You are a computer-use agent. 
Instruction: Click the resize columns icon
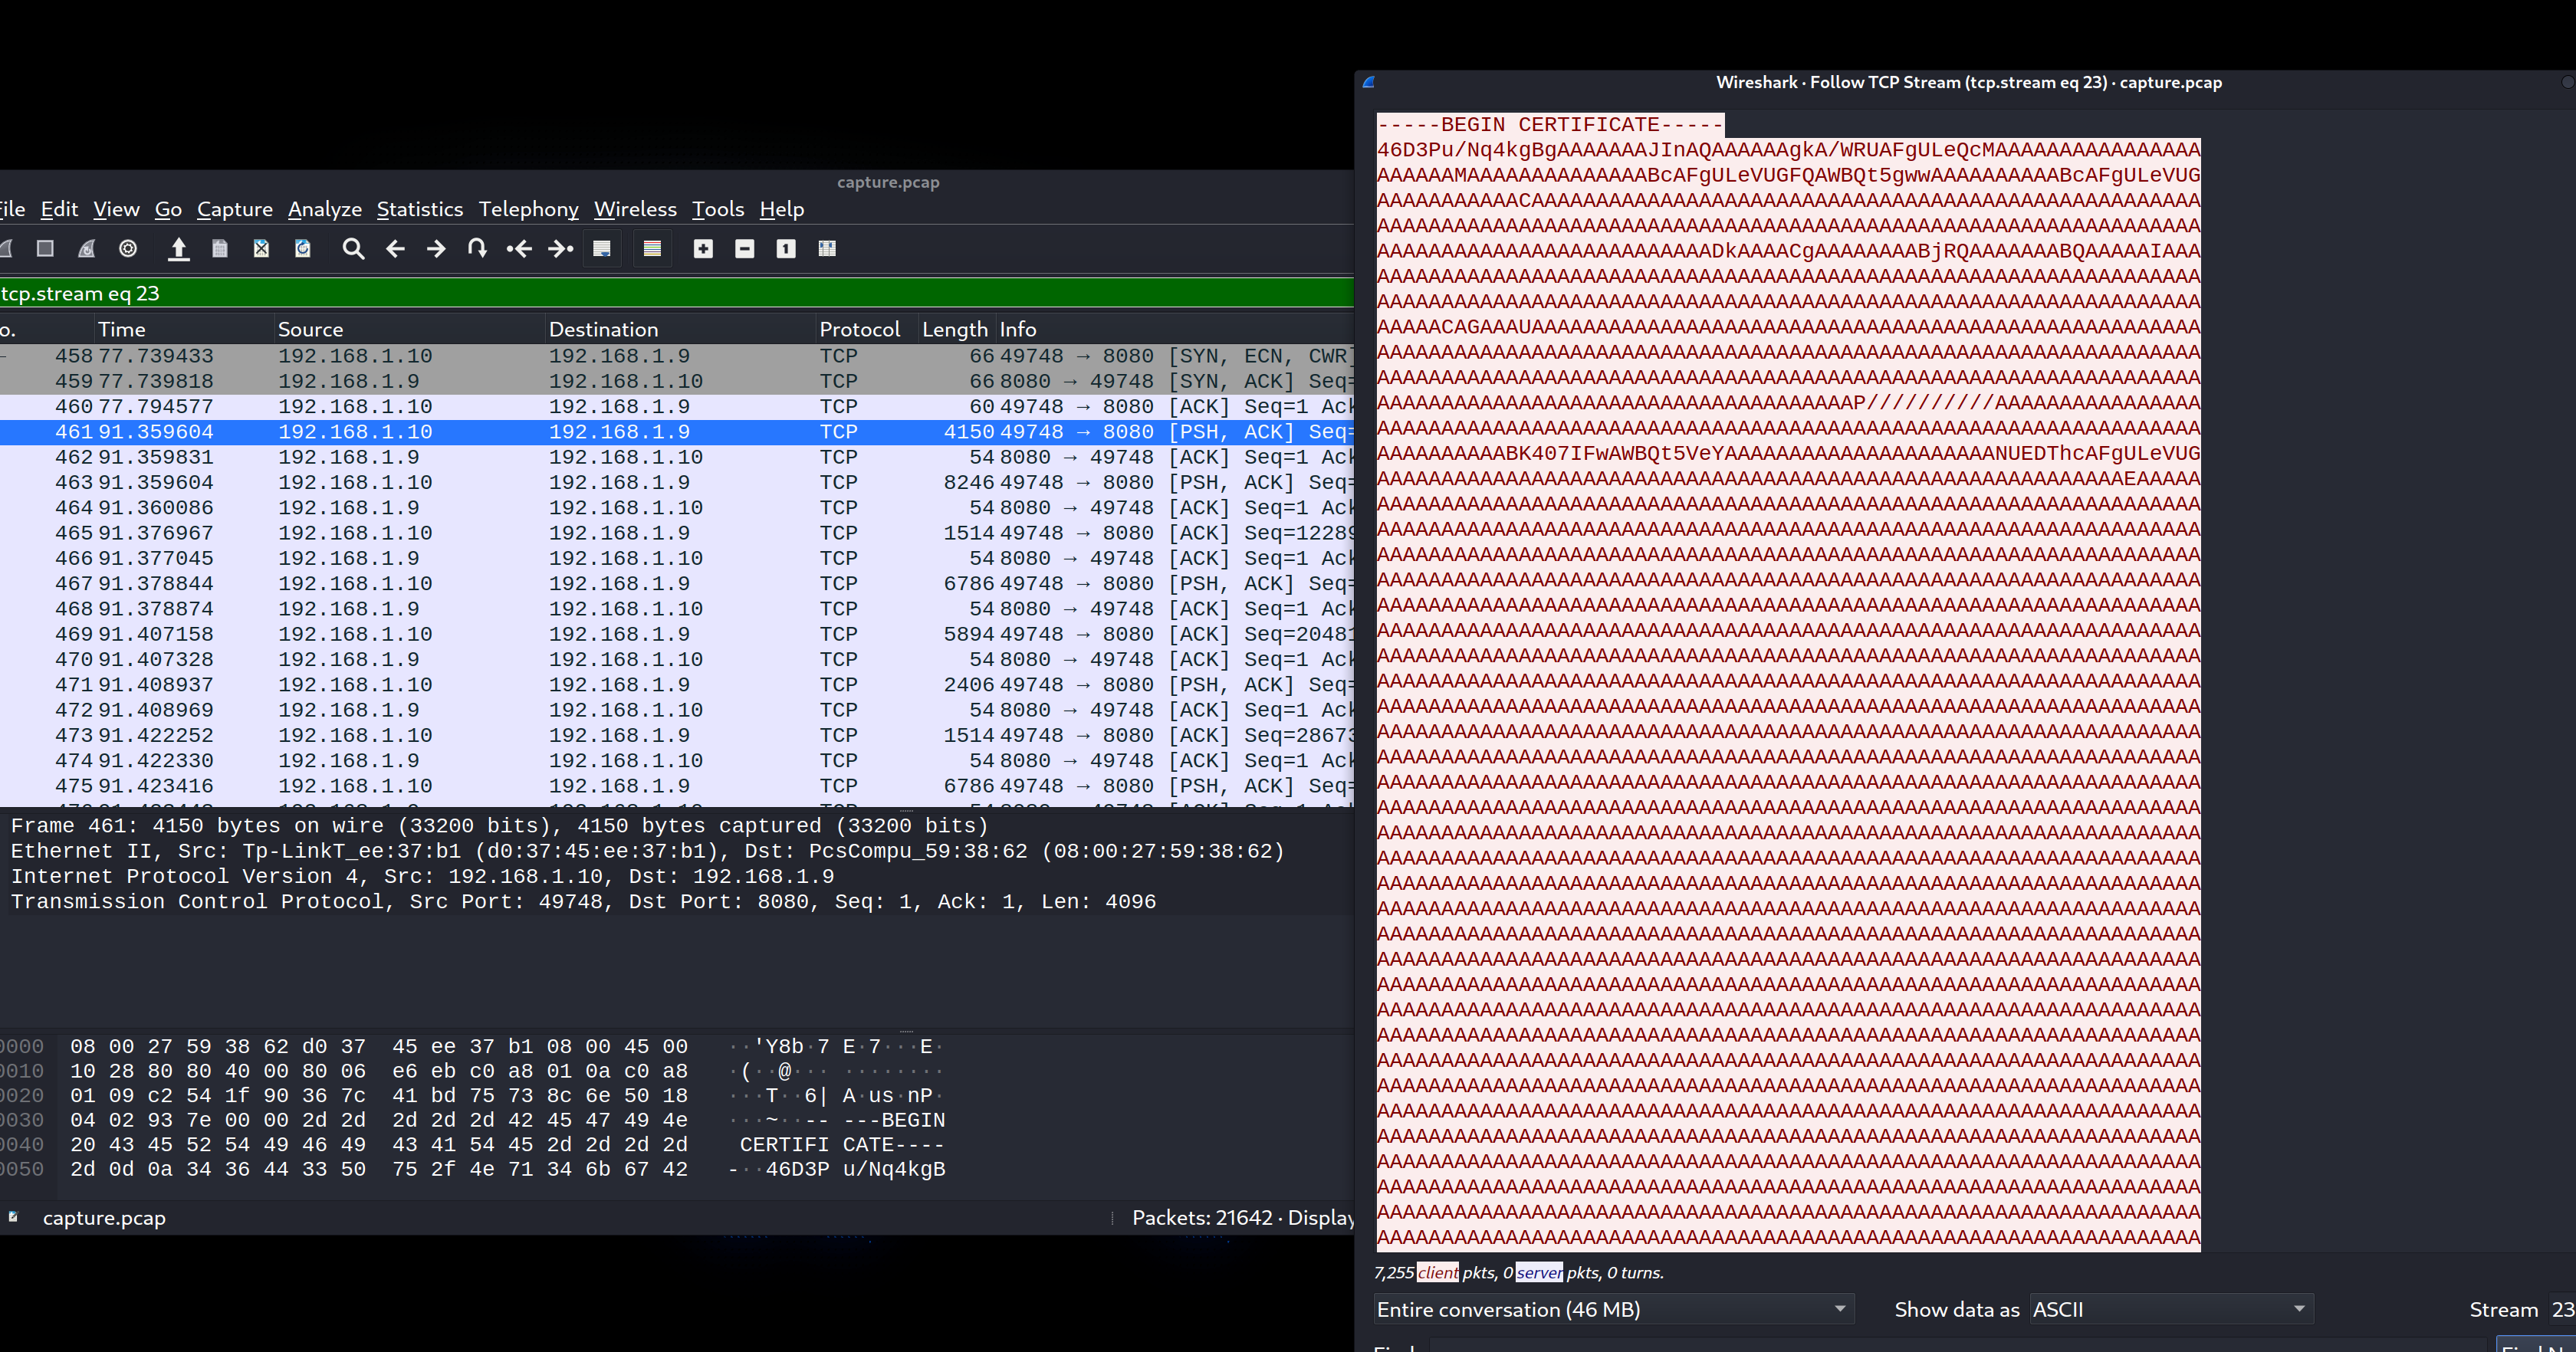point(827,249)
